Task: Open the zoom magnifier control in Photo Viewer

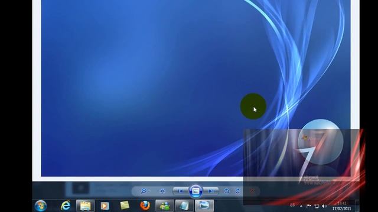Action: coord(144,191)
